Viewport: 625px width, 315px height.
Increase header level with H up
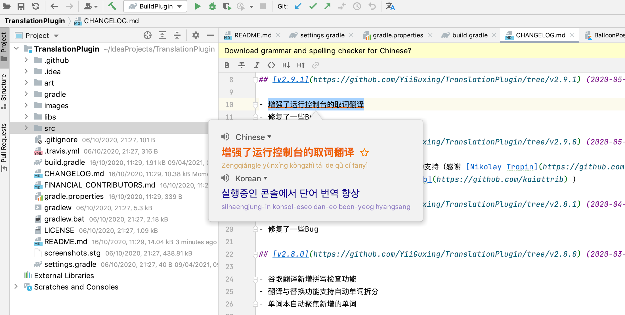coord(301,65)
